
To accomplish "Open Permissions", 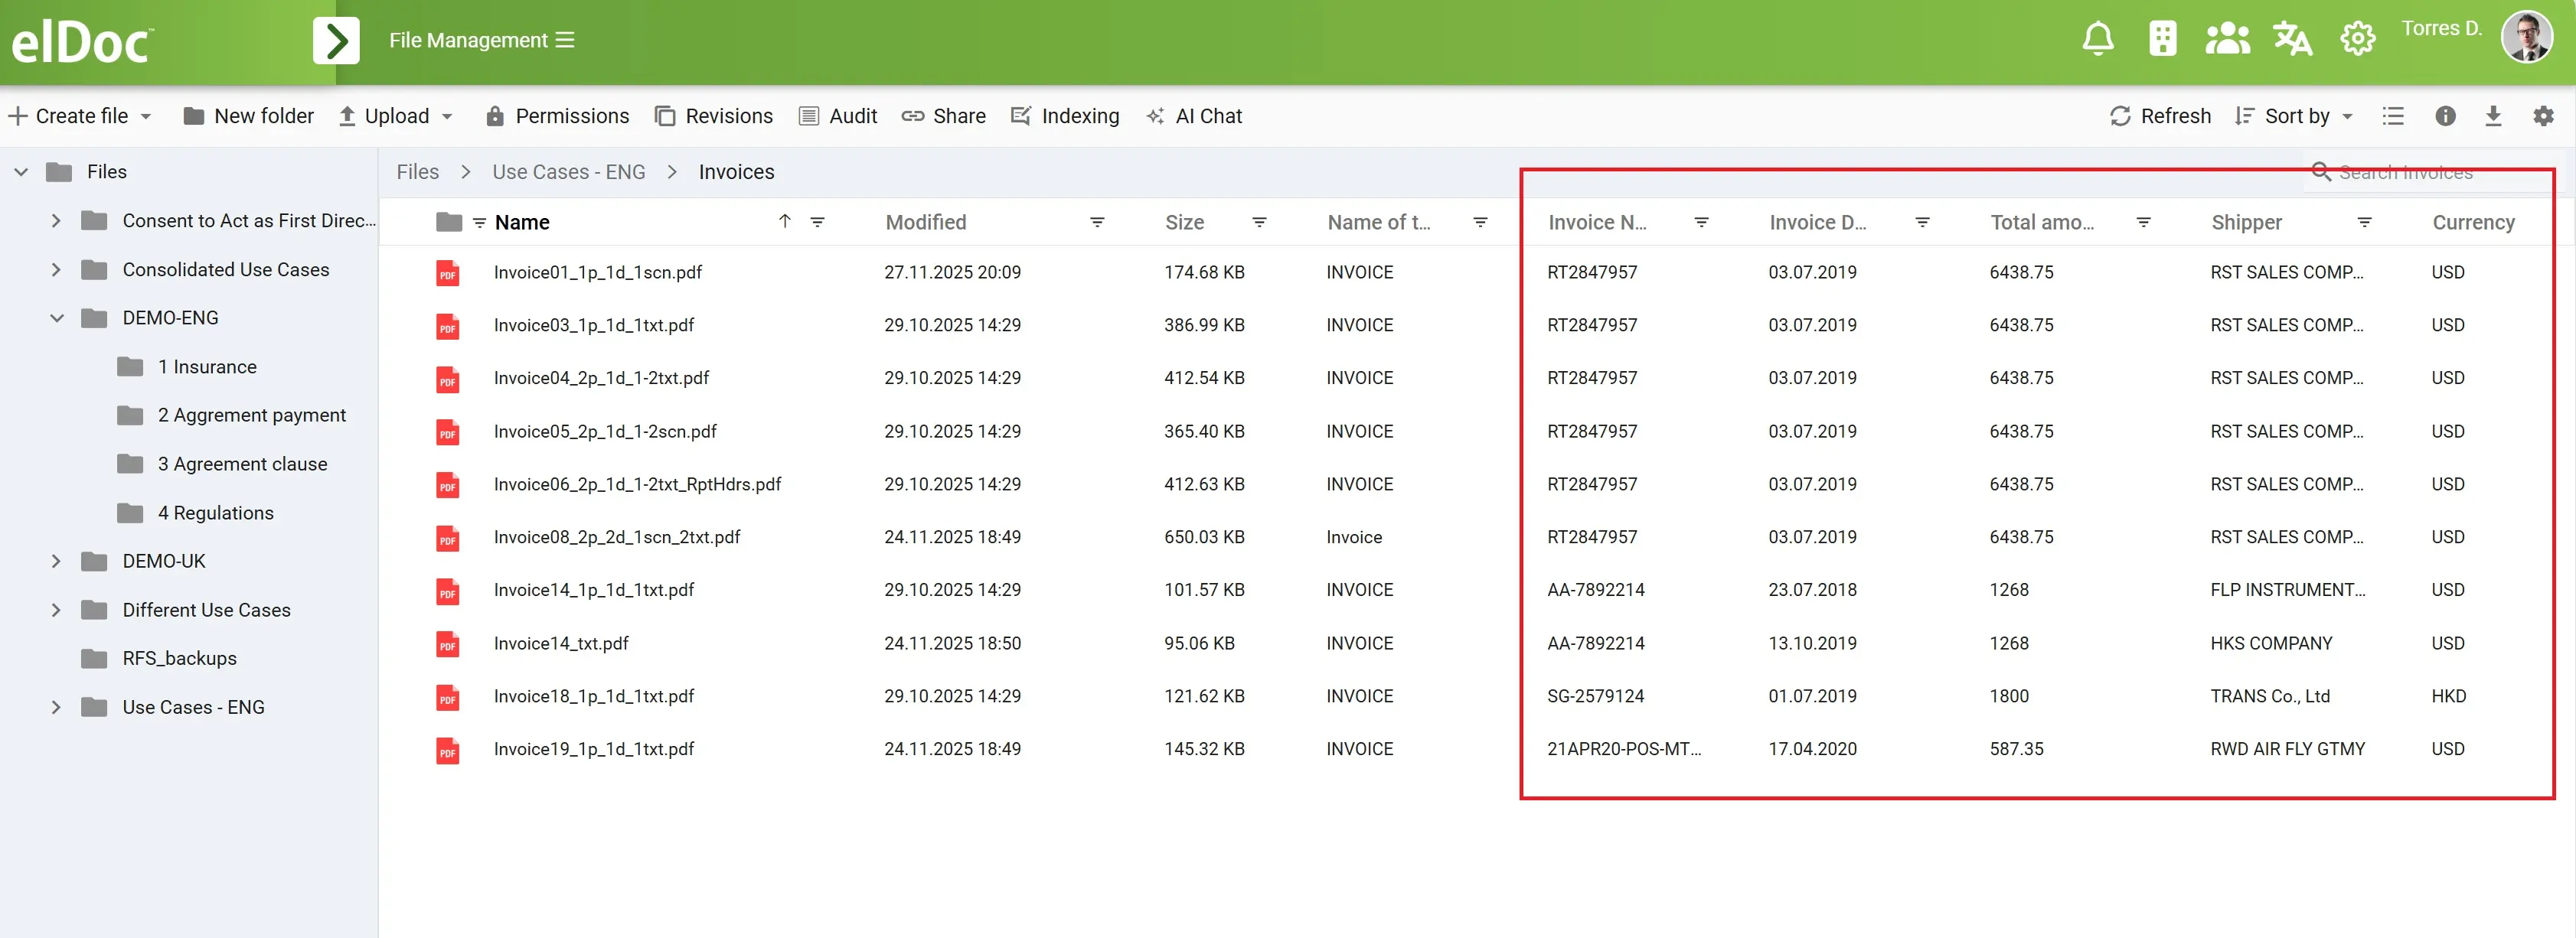I will (x=557, y=116).
